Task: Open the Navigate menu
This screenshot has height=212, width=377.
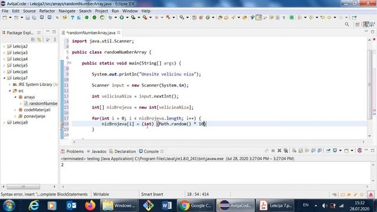Action: [x=67, y=11]
